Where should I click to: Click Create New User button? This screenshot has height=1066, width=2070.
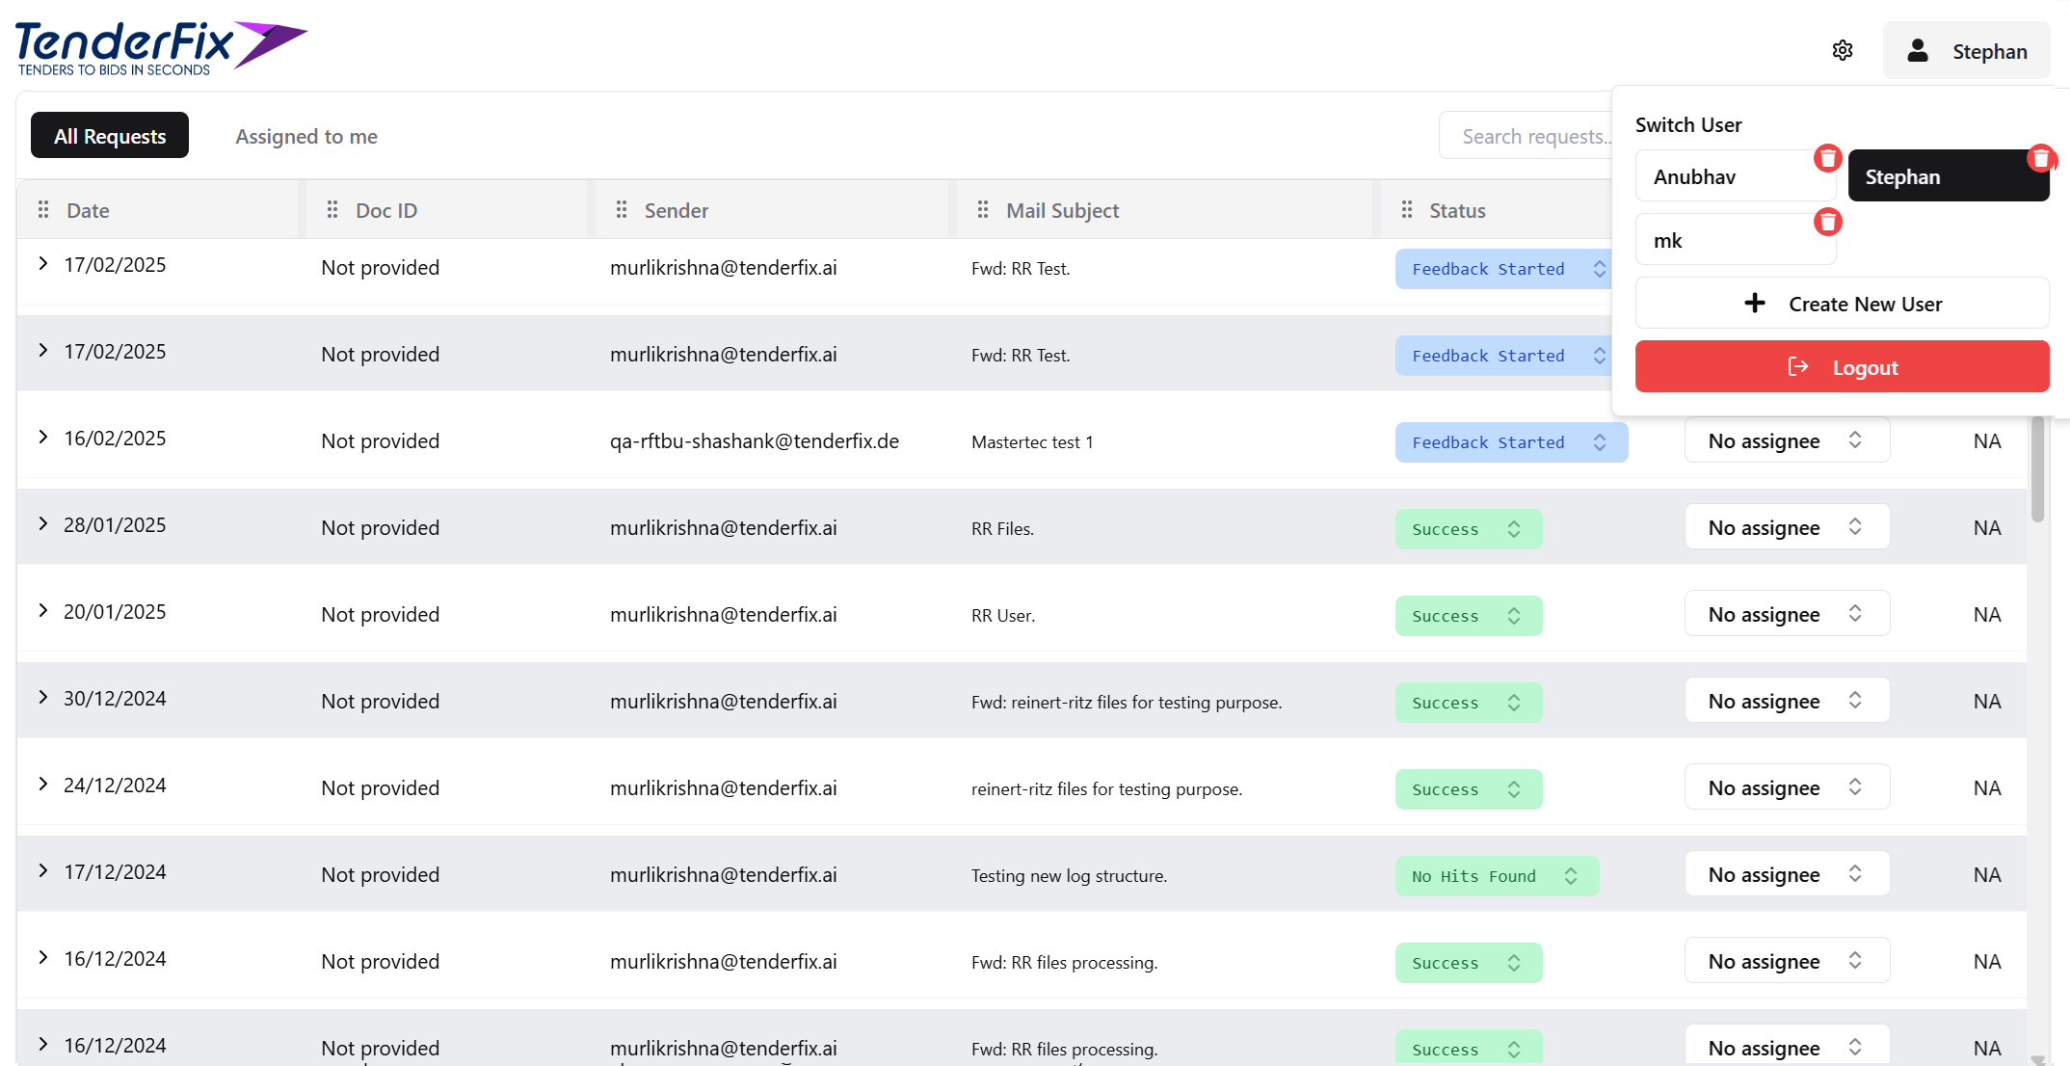pos(1842,303)
